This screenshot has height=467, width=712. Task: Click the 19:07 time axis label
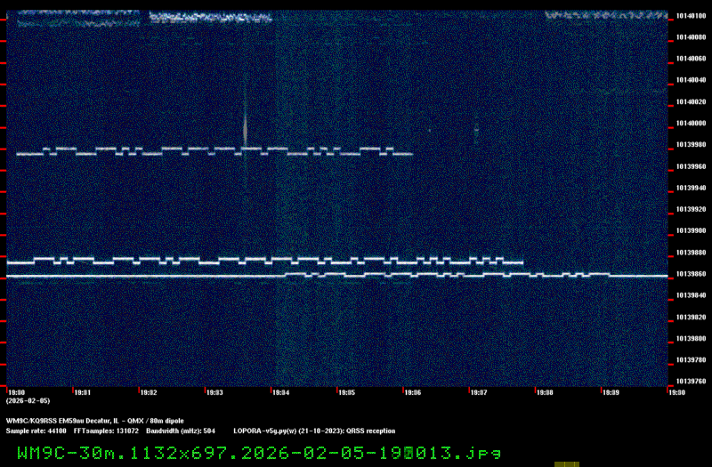pos(479,392)
